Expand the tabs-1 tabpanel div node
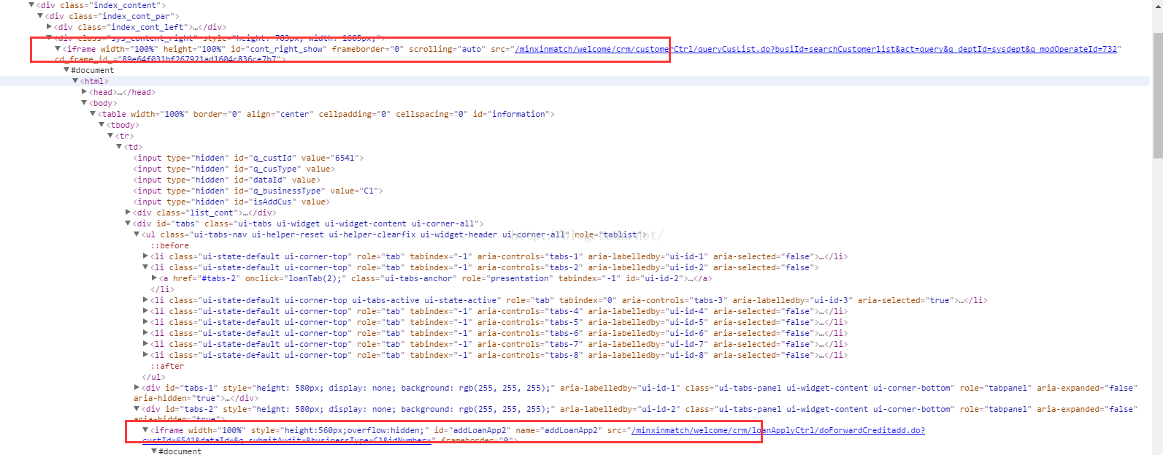 click(137, 387)
